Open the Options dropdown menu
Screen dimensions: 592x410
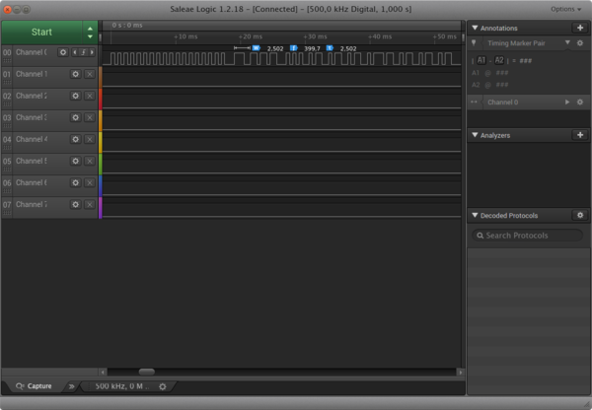click(x=566, y=9)
